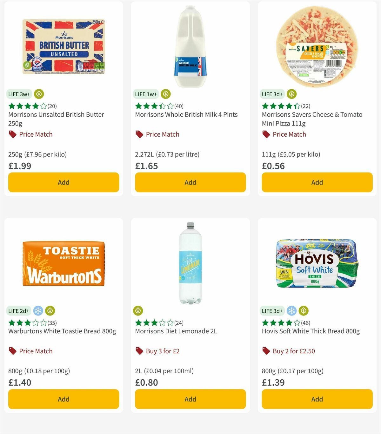Add Morrisons Diet Lemonade 2L to basket
The image size is (381, 434).
click(x=190, y=399)
